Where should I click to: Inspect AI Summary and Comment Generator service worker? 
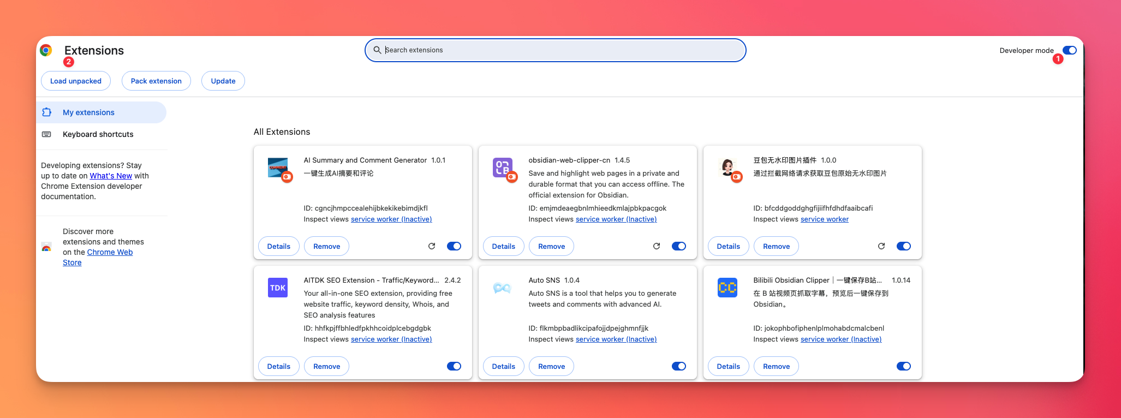(x=391, y=219)
